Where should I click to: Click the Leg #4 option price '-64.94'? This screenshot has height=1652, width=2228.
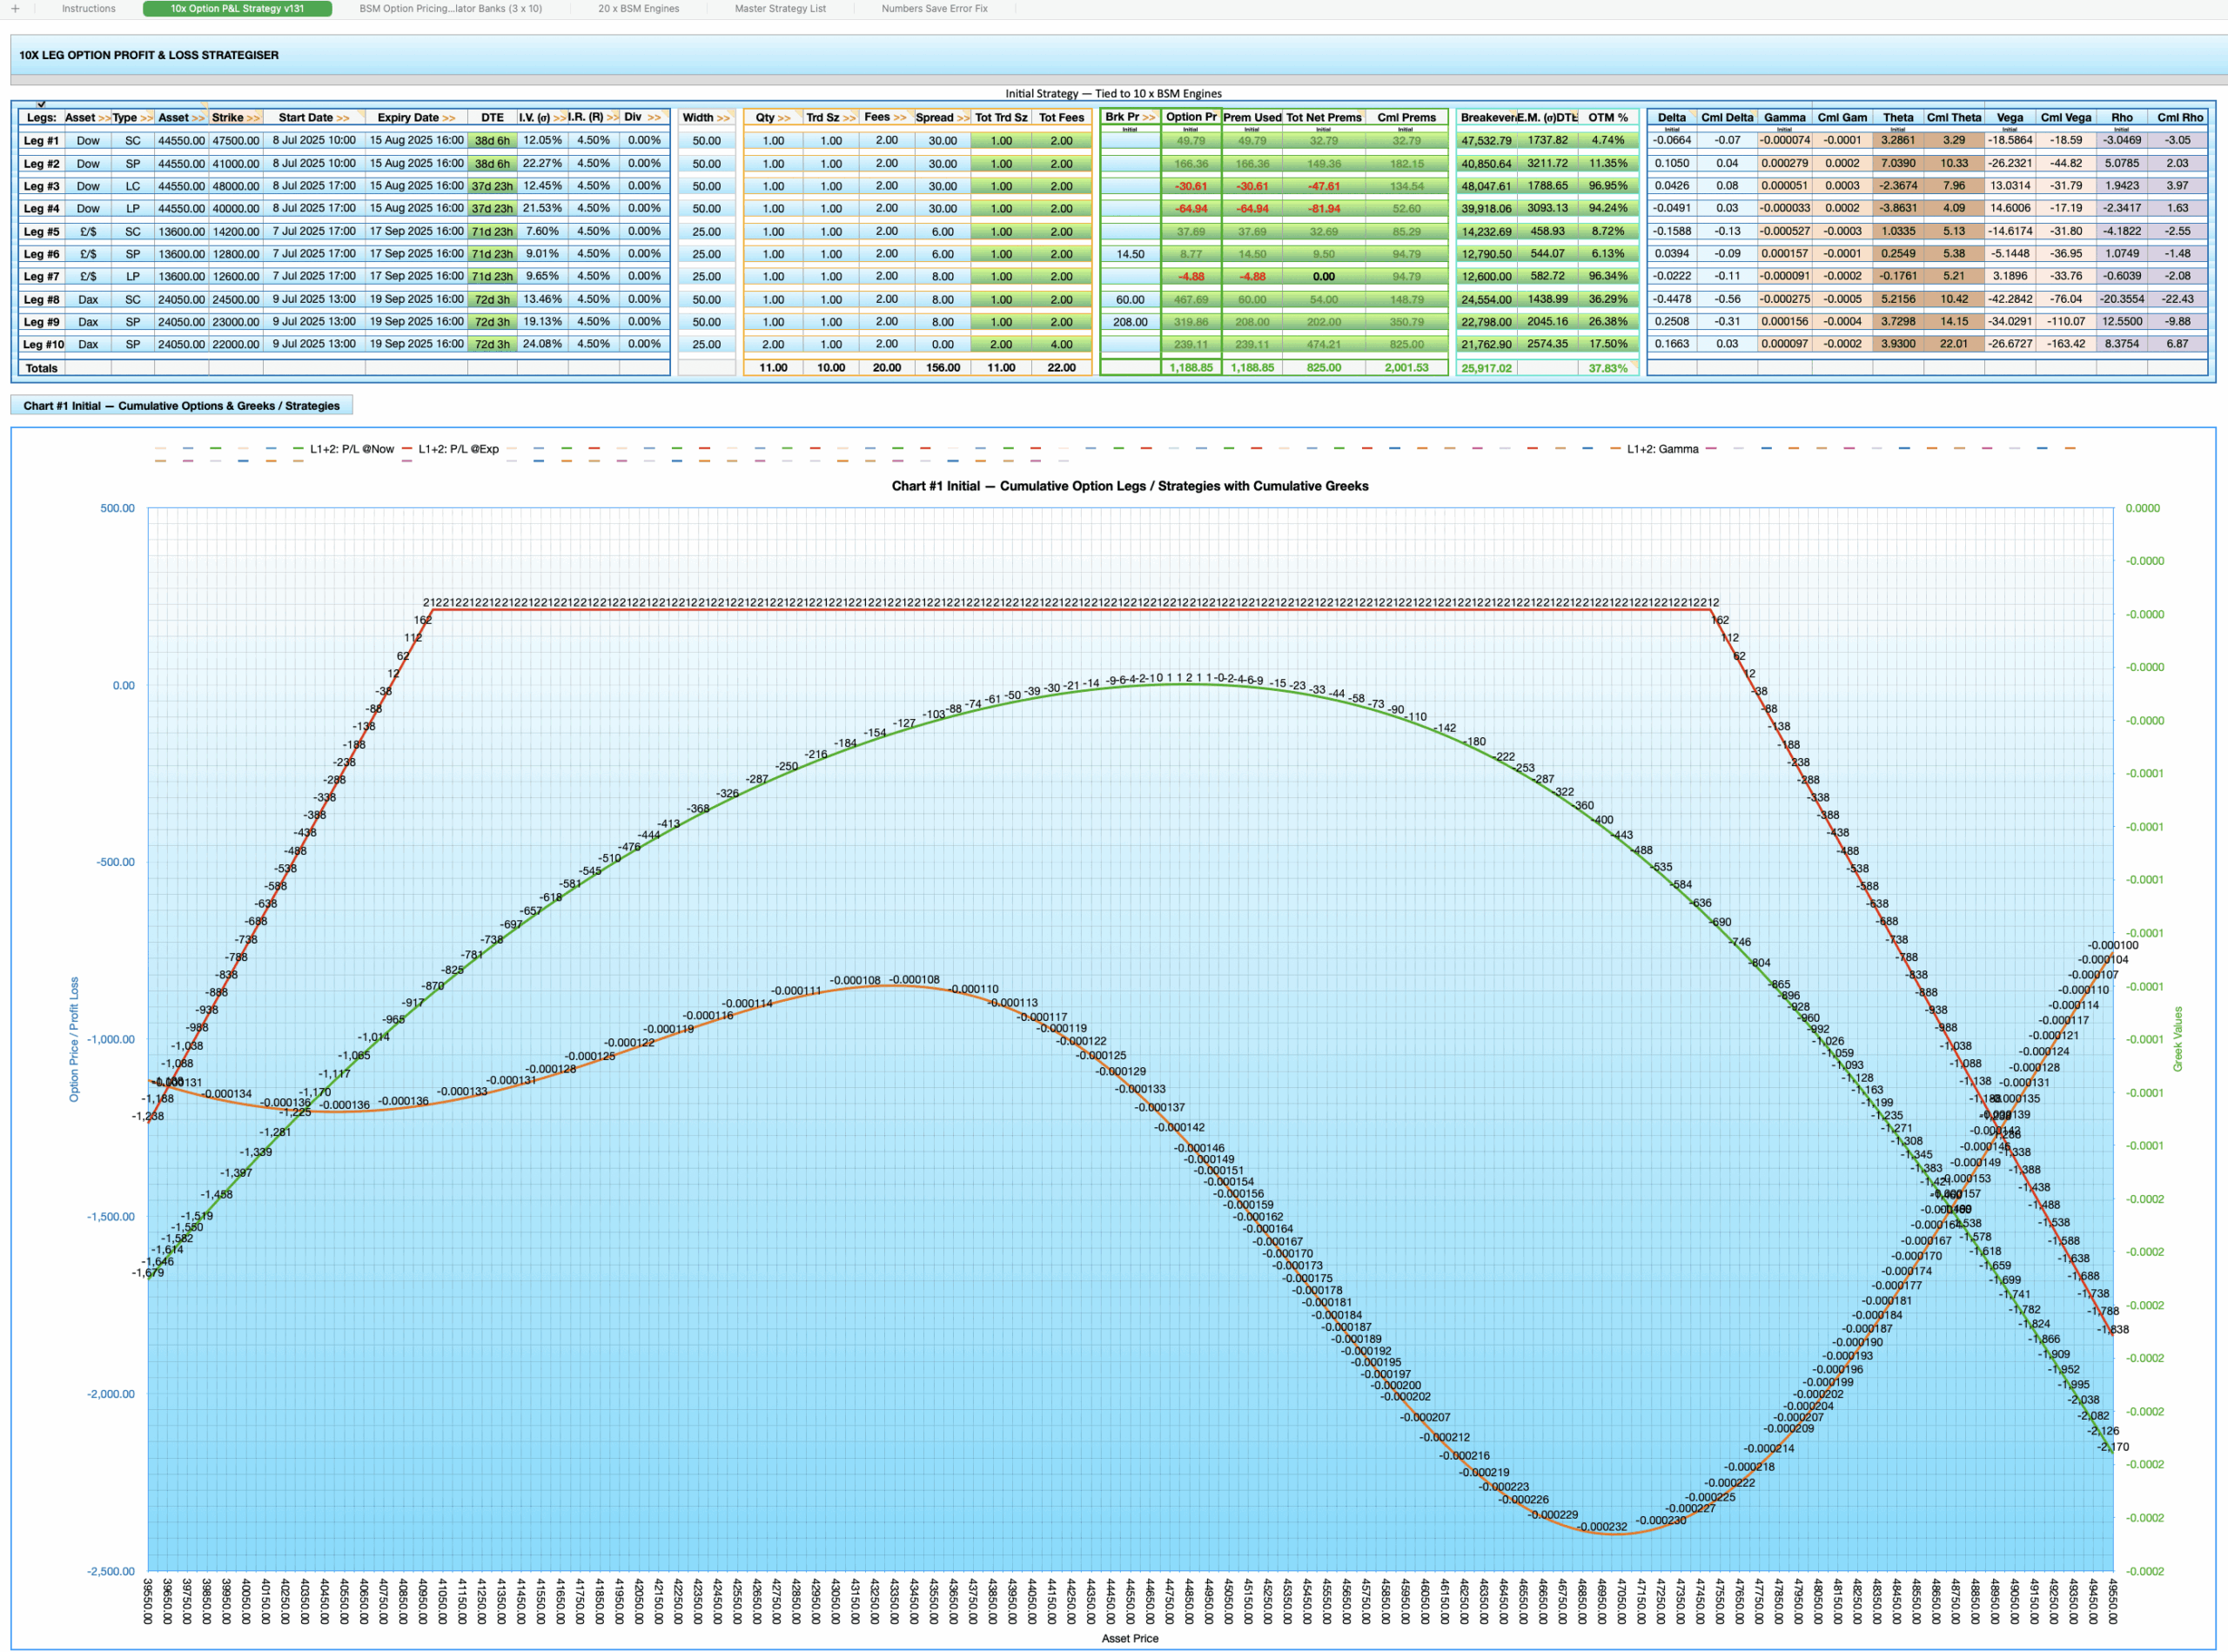[x=1191, y=209]
